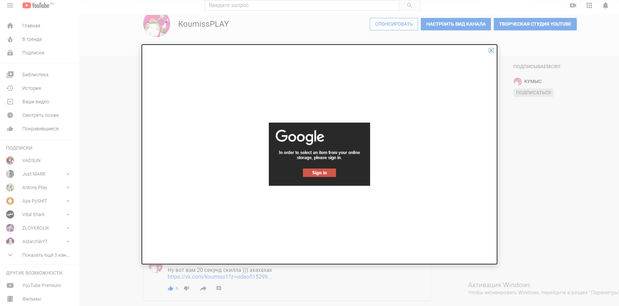This screenshot has width=619, height=306.
Task: Select the Just MARK channel name
Action: [34, 174]
